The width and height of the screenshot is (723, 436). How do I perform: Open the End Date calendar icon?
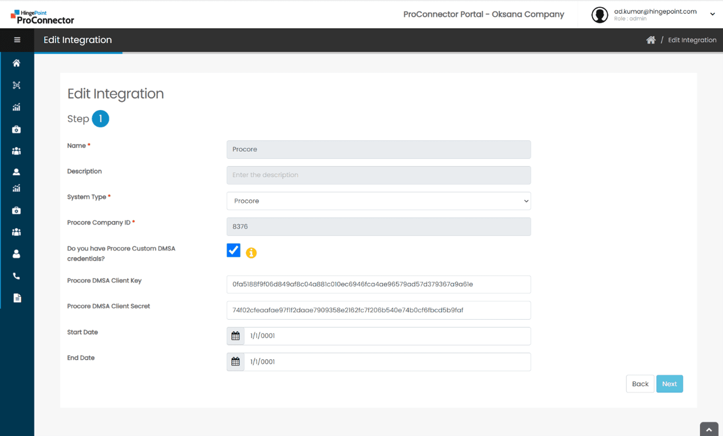pyautogui.click(x=235, y=362)
